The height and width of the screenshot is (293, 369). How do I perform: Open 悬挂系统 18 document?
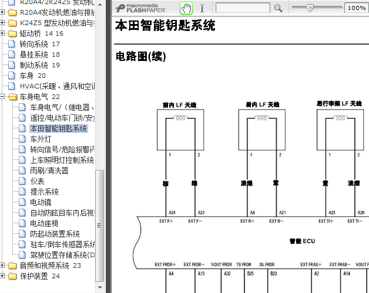click(40, 54)
